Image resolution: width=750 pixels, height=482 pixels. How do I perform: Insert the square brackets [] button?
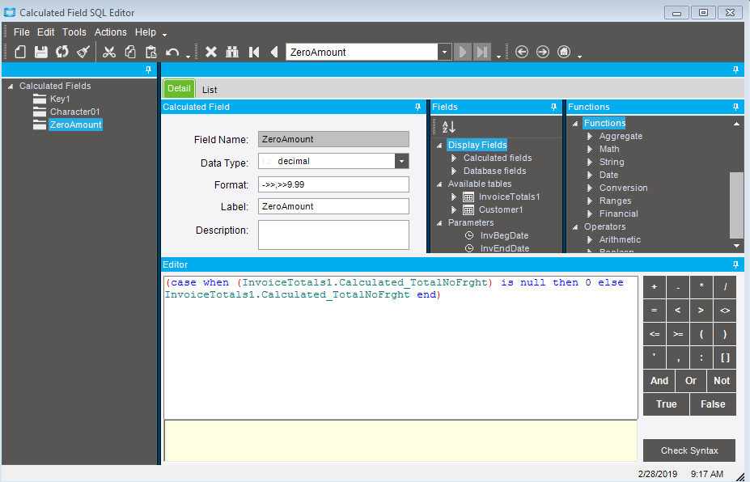pyautogui.click(x=725, y=357)
